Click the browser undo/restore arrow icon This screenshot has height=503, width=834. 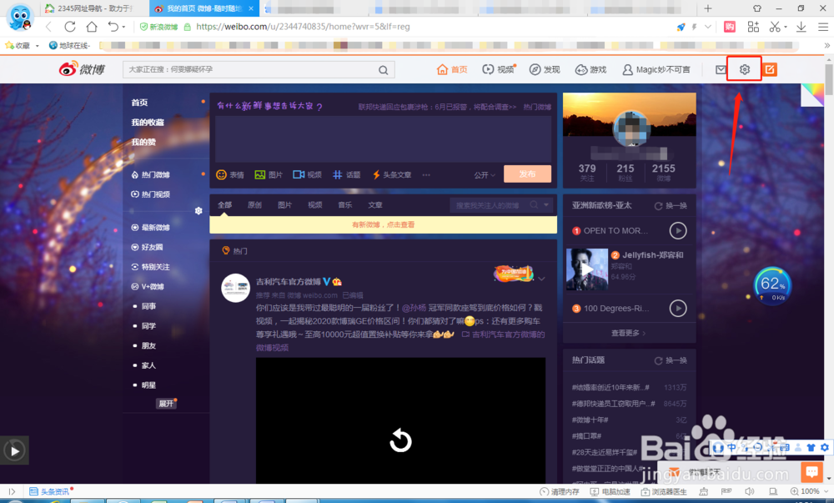click(113, 27)
